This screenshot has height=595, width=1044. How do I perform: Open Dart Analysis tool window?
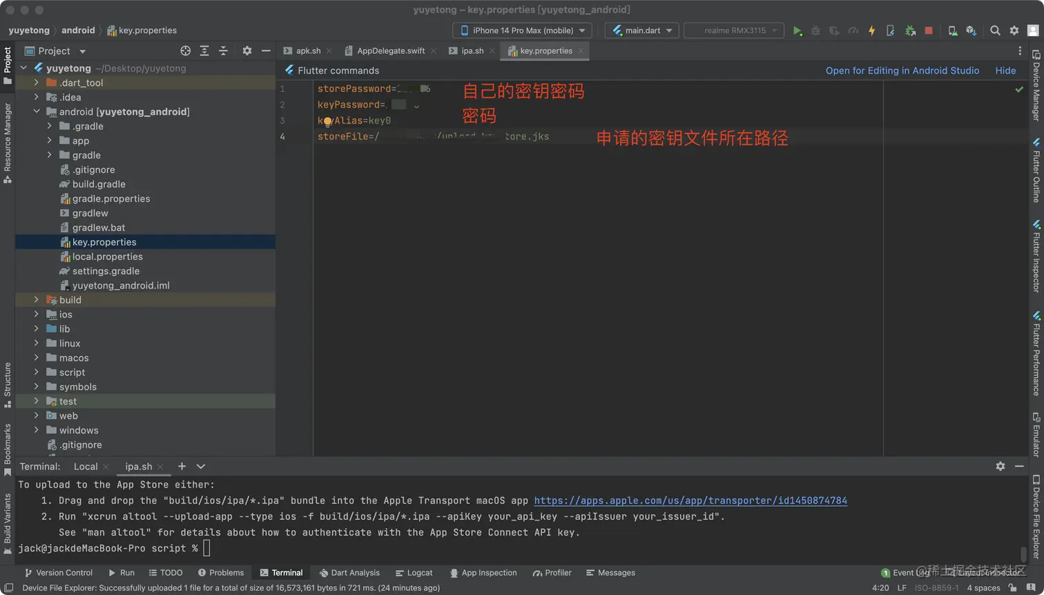point(349,573)
